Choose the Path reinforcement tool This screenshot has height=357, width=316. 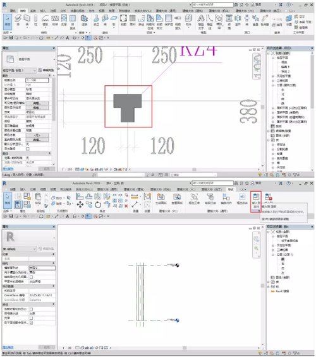click(141, 20)
